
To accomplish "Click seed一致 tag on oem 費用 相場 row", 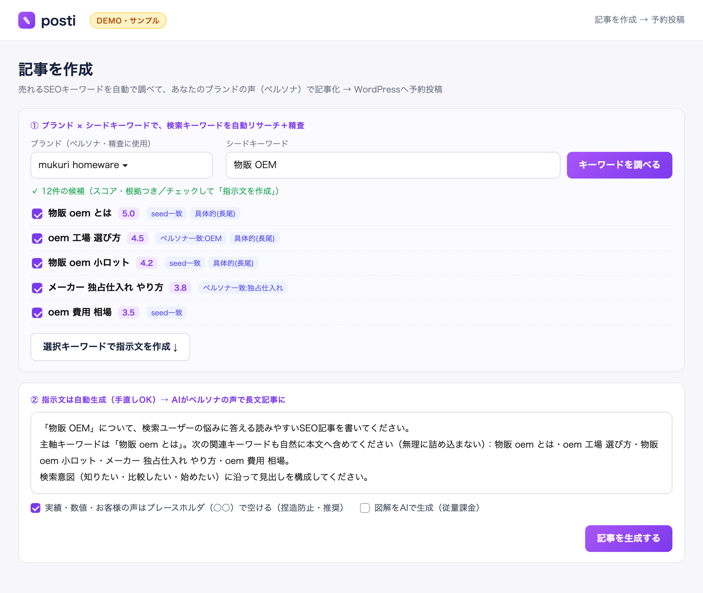I will point(167,313).
